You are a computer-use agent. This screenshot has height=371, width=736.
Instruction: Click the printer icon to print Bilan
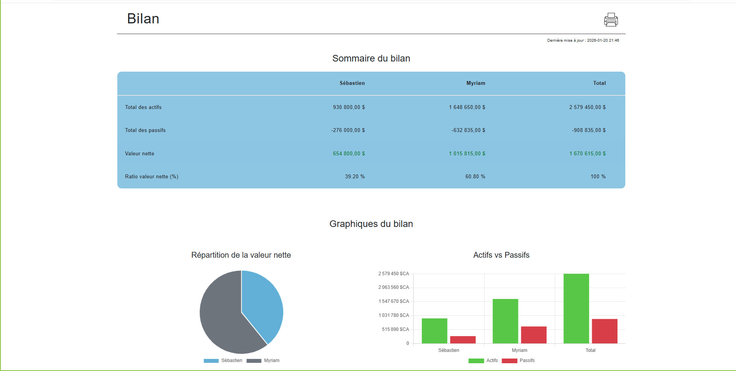pos(610,19)
